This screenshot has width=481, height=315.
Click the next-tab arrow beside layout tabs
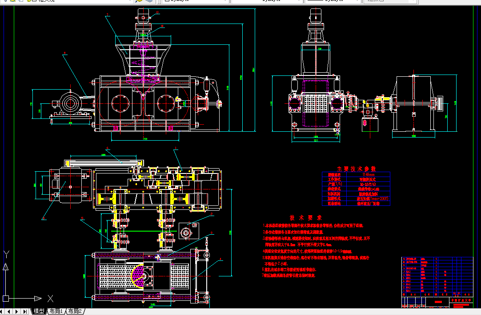[17, 311]
